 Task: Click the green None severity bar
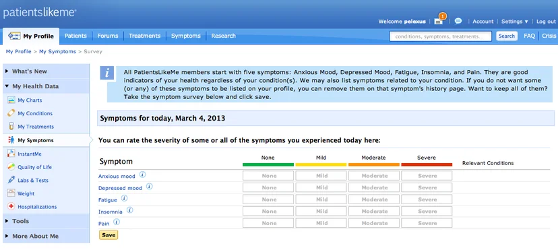[268, 164]
